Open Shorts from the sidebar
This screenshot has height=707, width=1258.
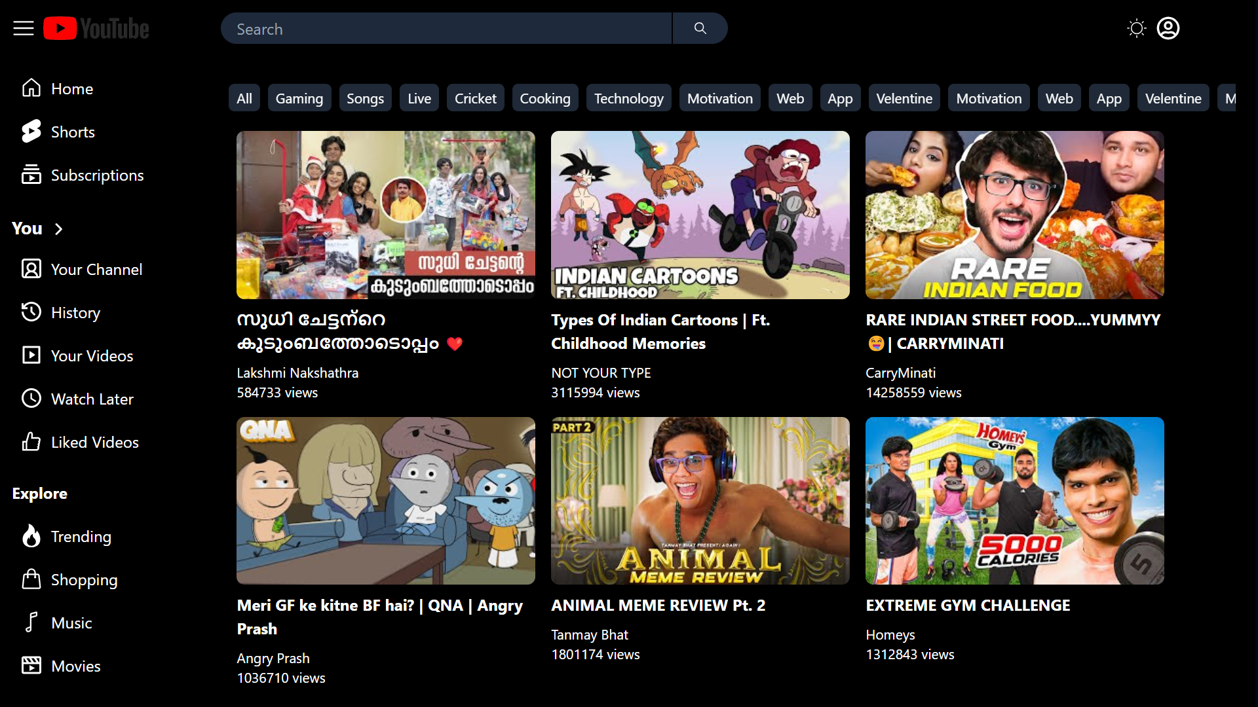[72, 132]
